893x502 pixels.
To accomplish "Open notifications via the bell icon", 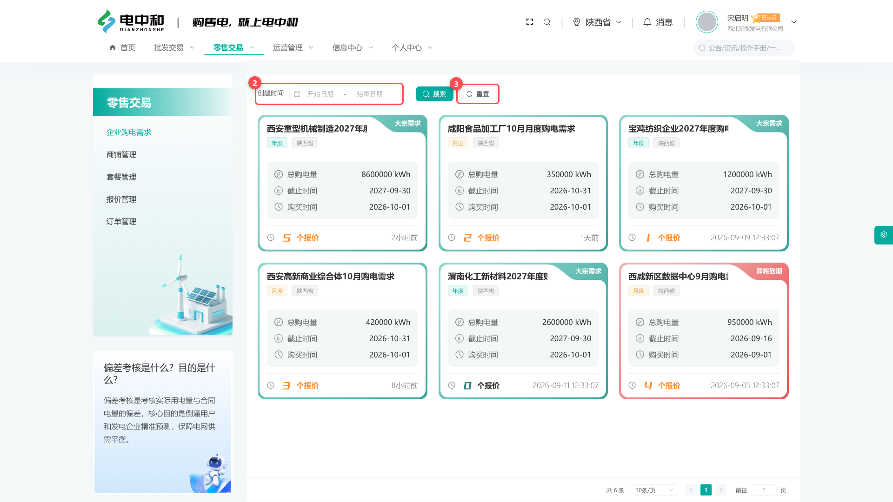I will (x=647, y=22).
